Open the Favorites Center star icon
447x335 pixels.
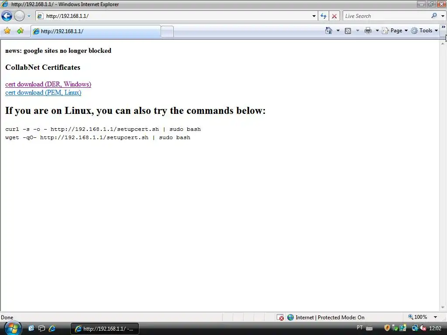[x=7, y=31]
